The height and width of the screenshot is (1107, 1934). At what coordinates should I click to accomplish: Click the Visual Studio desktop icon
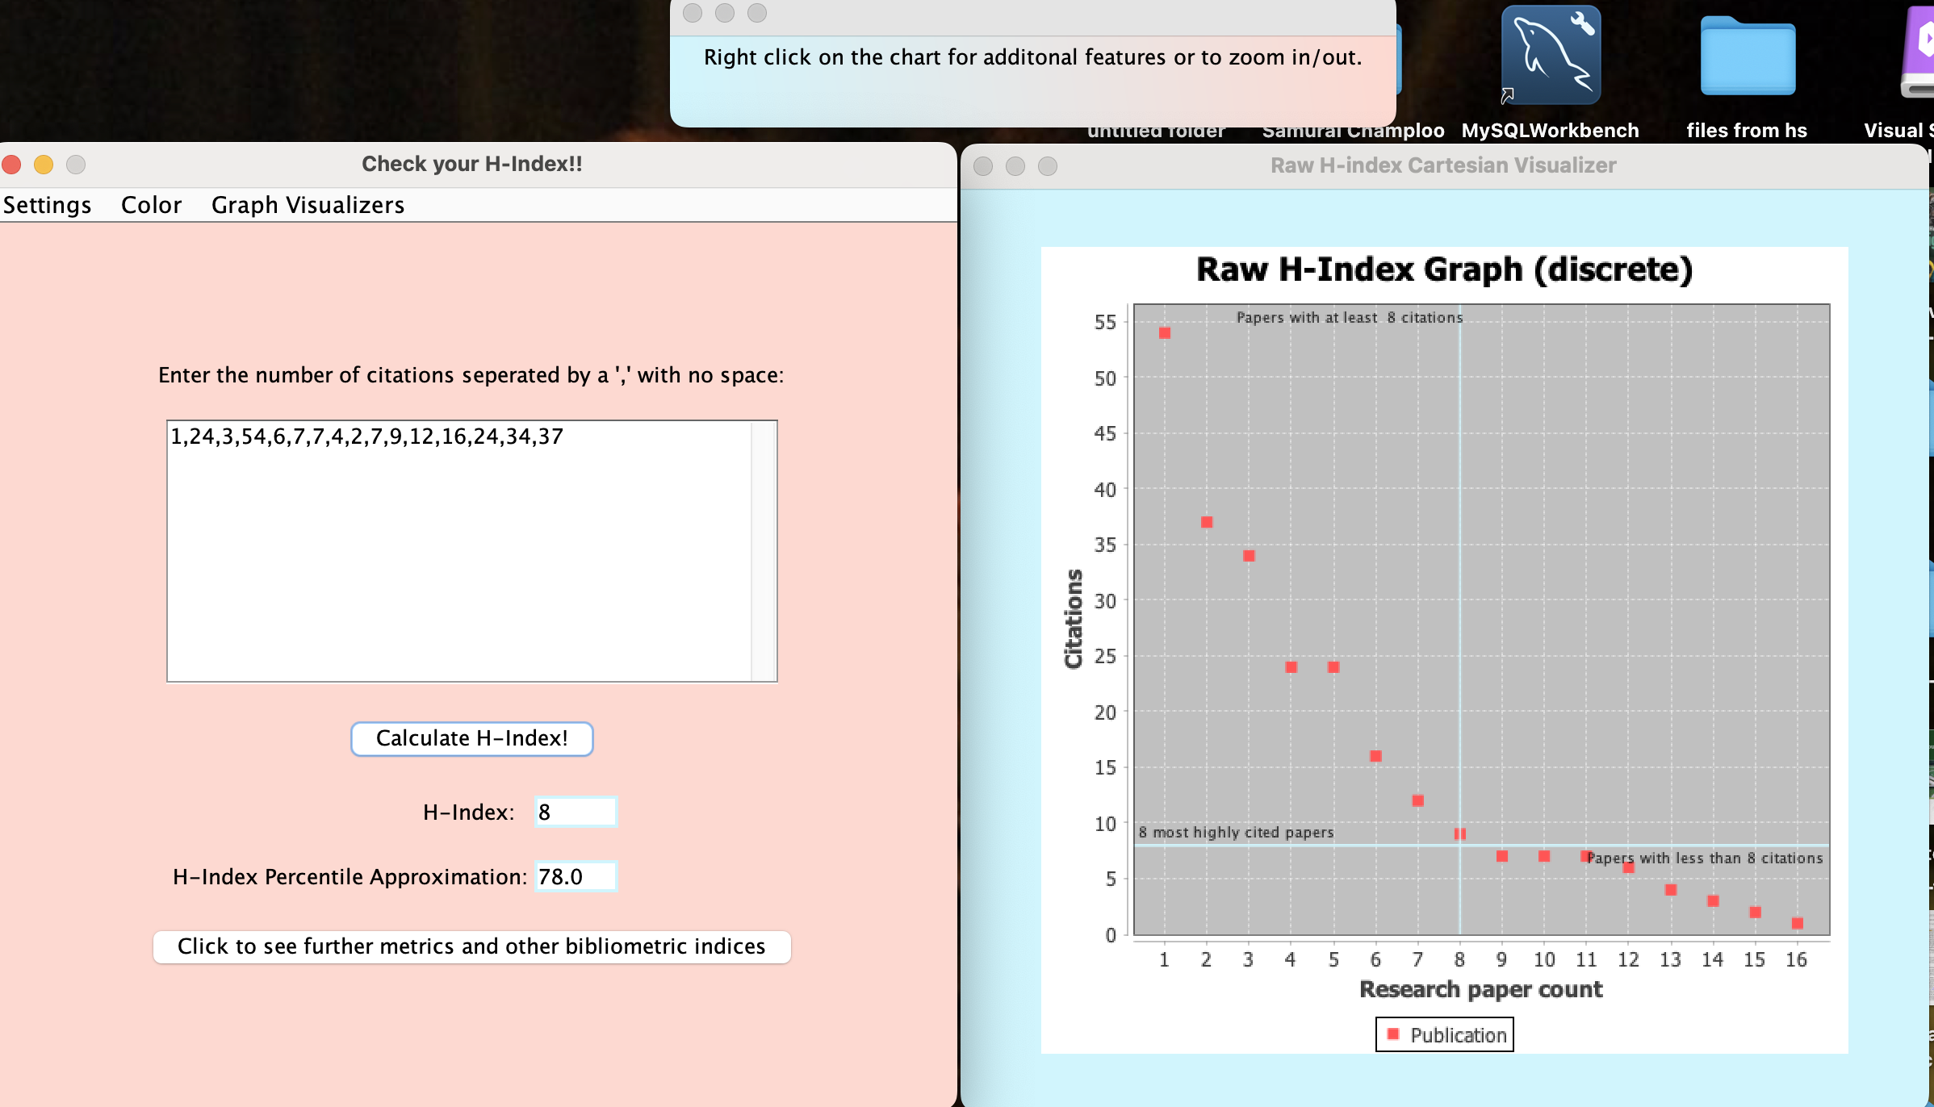1919,52
